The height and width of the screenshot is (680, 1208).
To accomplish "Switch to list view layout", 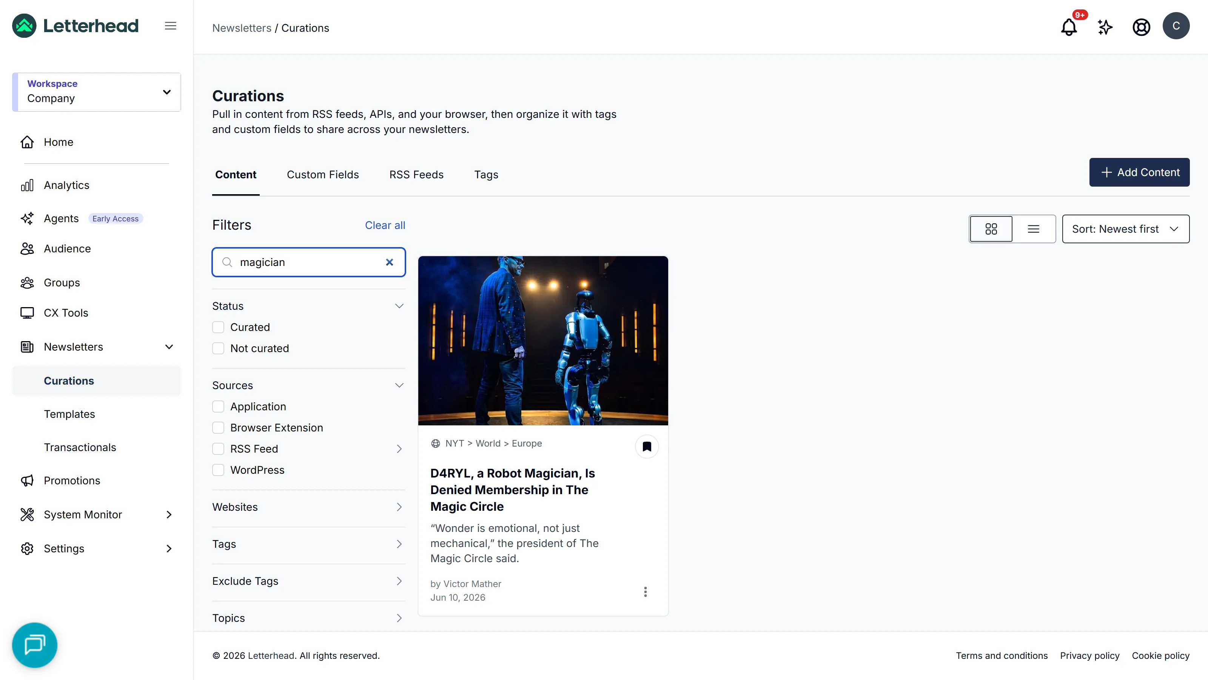I will pyautogui.click(x=1034, y=229).
